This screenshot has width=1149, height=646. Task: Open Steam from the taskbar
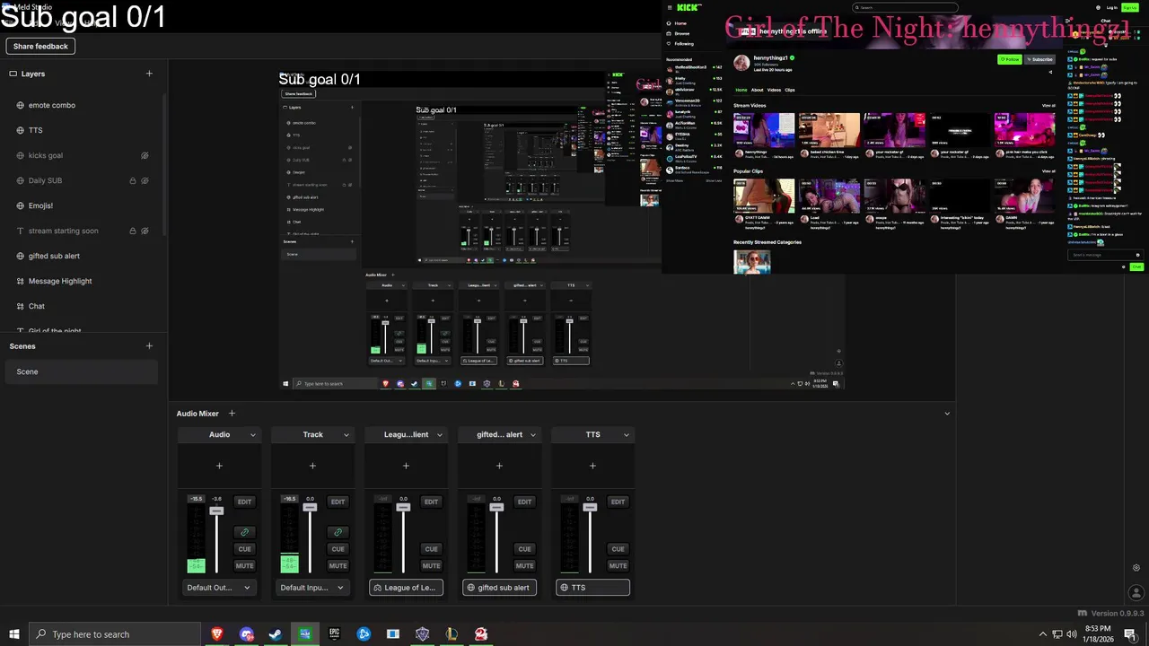(x=276, y=634)
